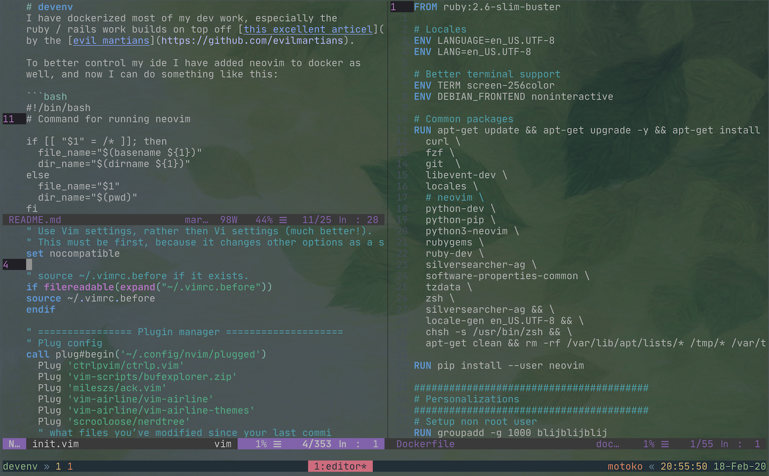Screen dimensions: 769x476
Task: Click the 4/353 line counter in statusline
Action: tap(317, 444)
